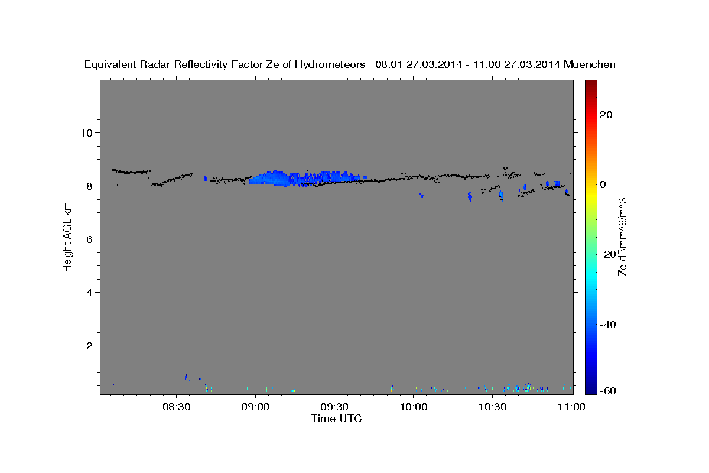Image resolution: width=709 pixels, height=473 pixels.
Task: Click the colorbar value -20
Action: click(x=609, y=254)
